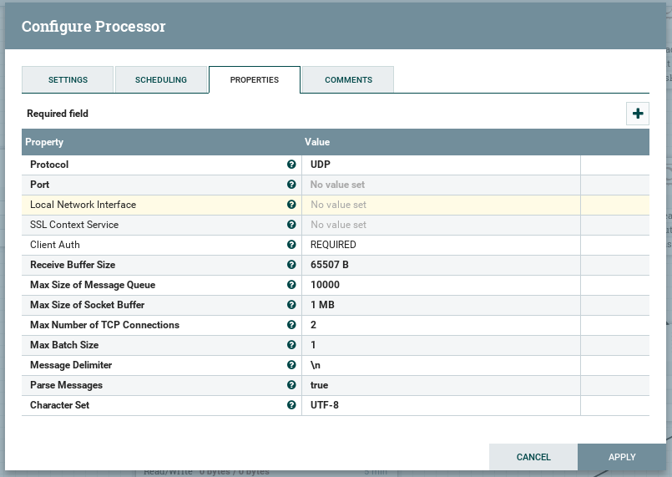The height and width of the screenshot is (477, 672).
Task: Edit the empty Port value field
Action: coord(441,185)
